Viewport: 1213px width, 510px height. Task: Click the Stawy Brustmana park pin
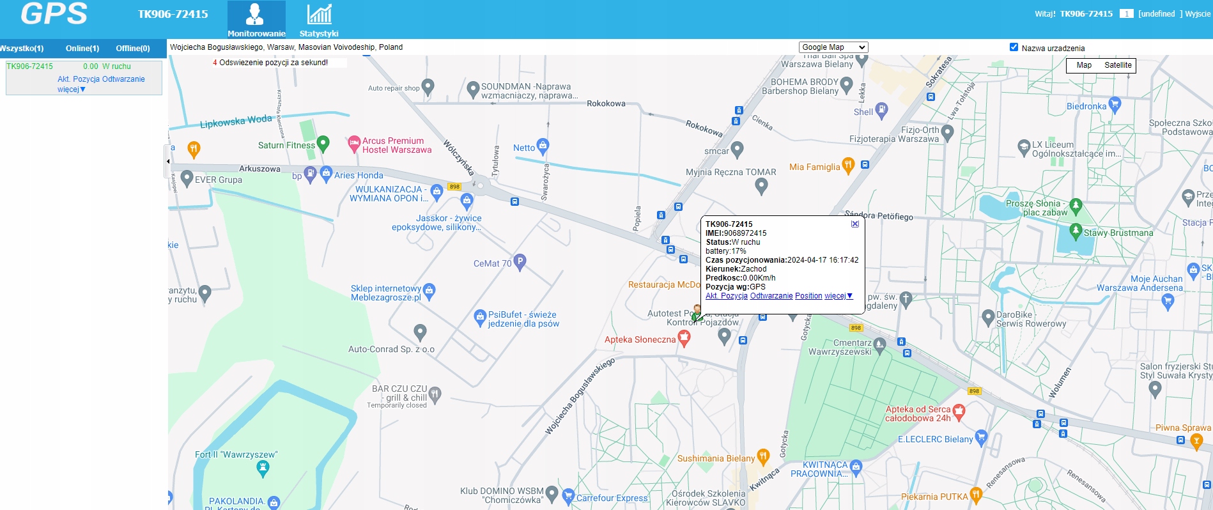(x=1076, y=231)
